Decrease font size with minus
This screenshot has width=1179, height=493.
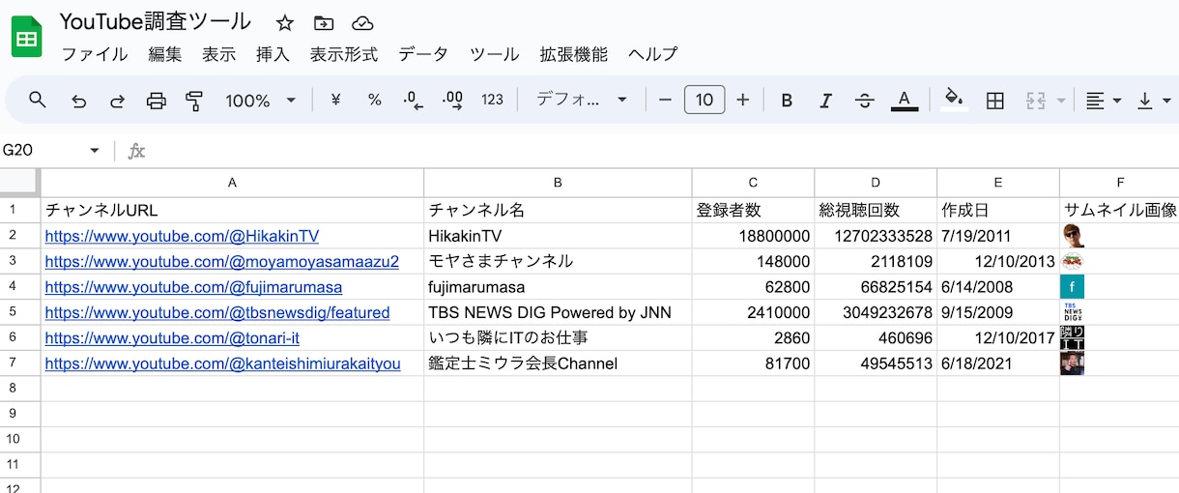665,100
